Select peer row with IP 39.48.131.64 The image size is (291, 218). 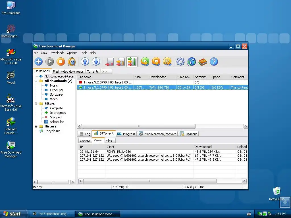coord(162,152)
